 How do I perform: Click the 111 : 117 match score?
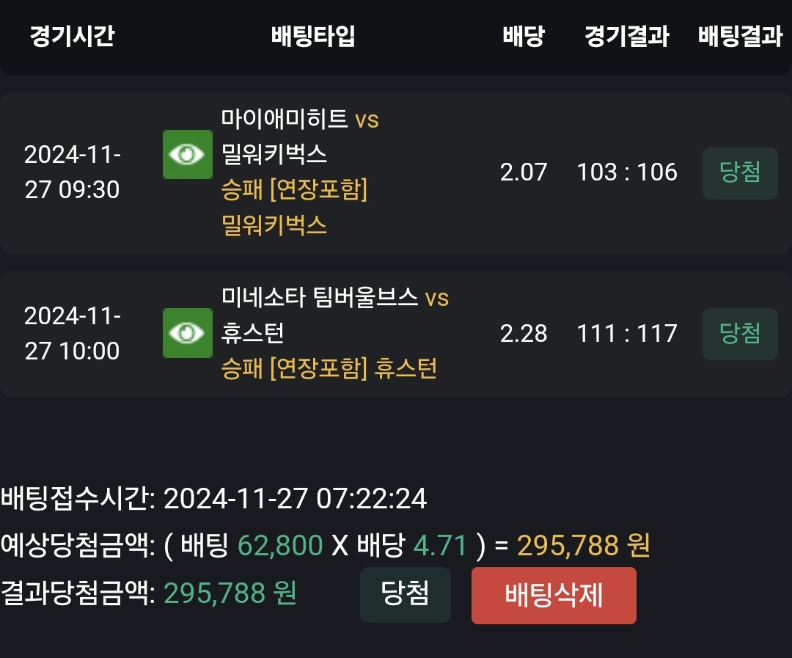[627, 334]
